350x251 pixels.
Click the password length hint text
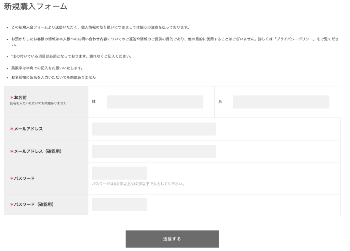point(138,184)
